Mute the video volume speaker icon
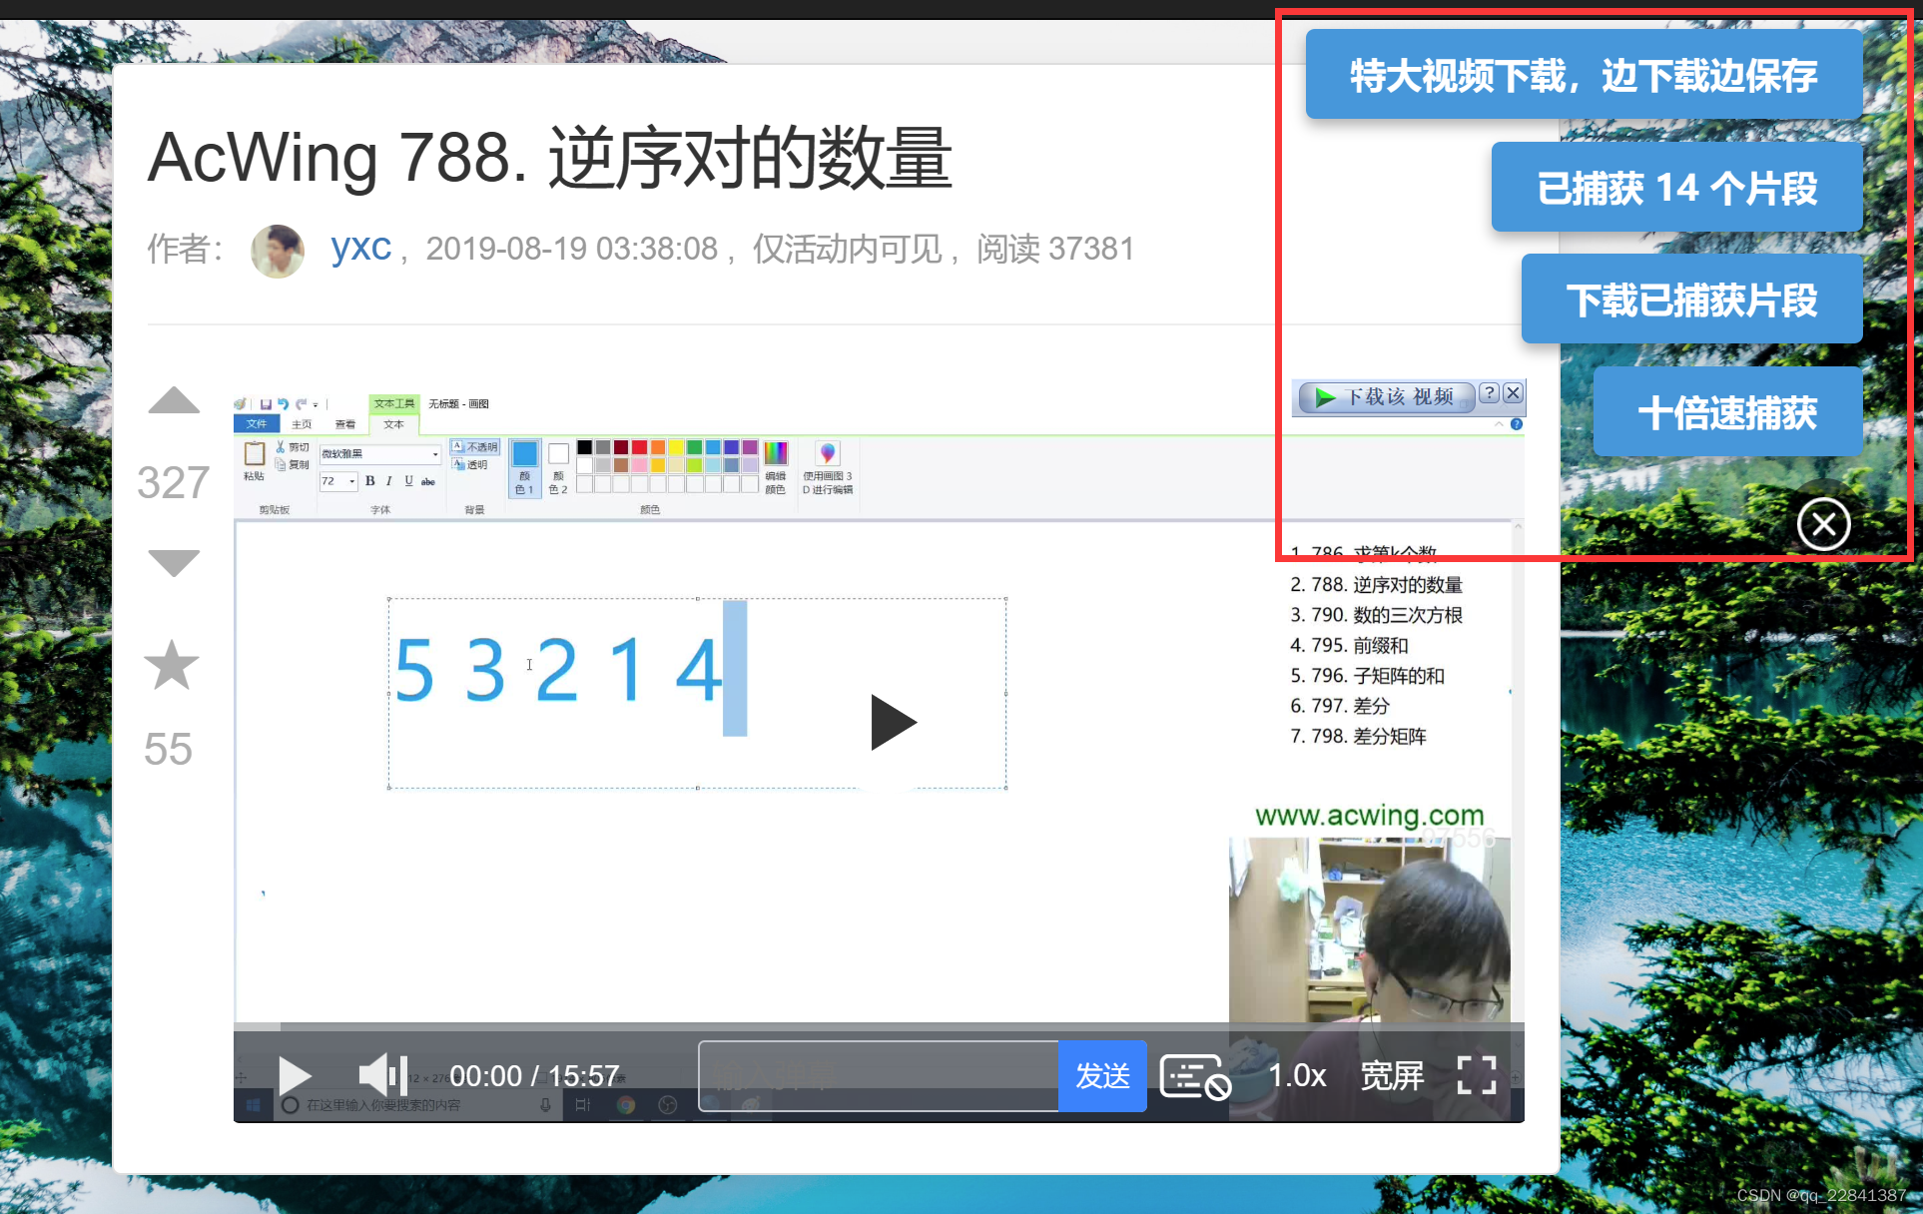Screen dimensions: 1923x1214 pyautogui.click(x=380, y=1075)
